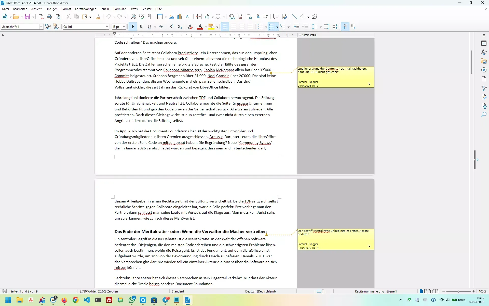Click Deutsch (Deutschland) language in status bar
Viewport: 489px width, 306px height.
click(x=260, y=291)
